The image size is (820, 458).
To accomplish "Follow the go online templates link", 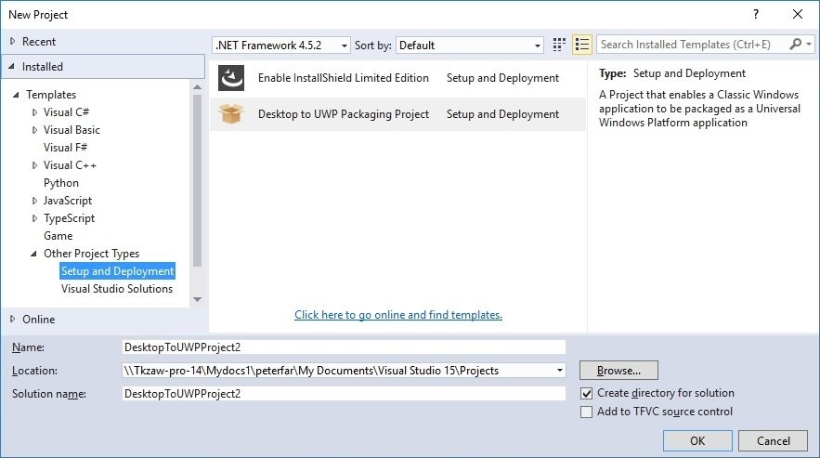I will point(398,315).
